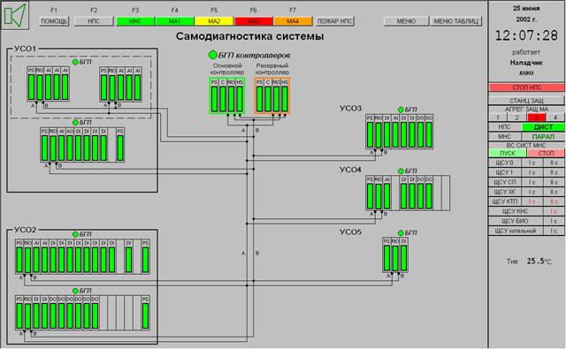
Task: Click the ЩСУ КТП red I c indicator
Action: coord(532,202)
